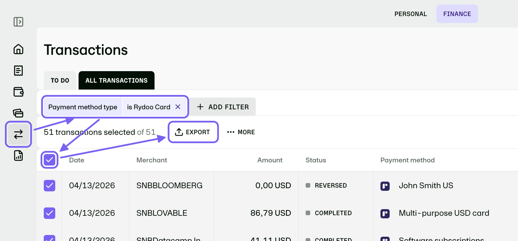Click the SNBBLOOMBERG row date 04/13/2026
Screen dimensions: 518x241
92,186
